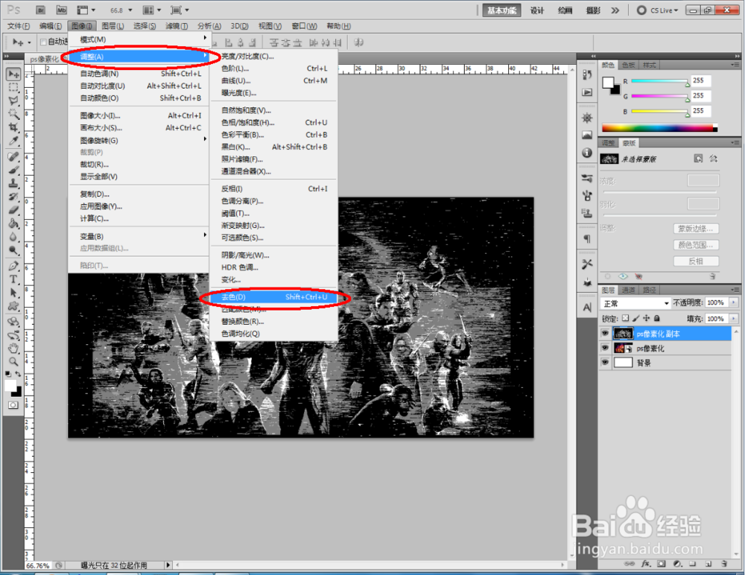
Task: Open the 图层(L) menu
Action: 112,26
